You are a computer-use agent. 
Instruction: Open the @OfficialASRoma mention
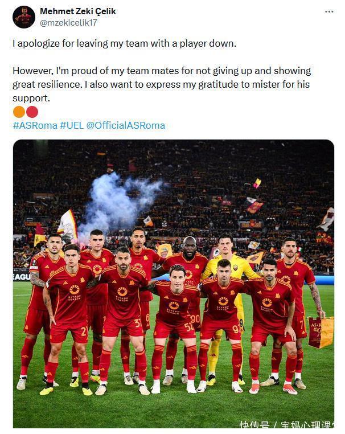[126, 125]
